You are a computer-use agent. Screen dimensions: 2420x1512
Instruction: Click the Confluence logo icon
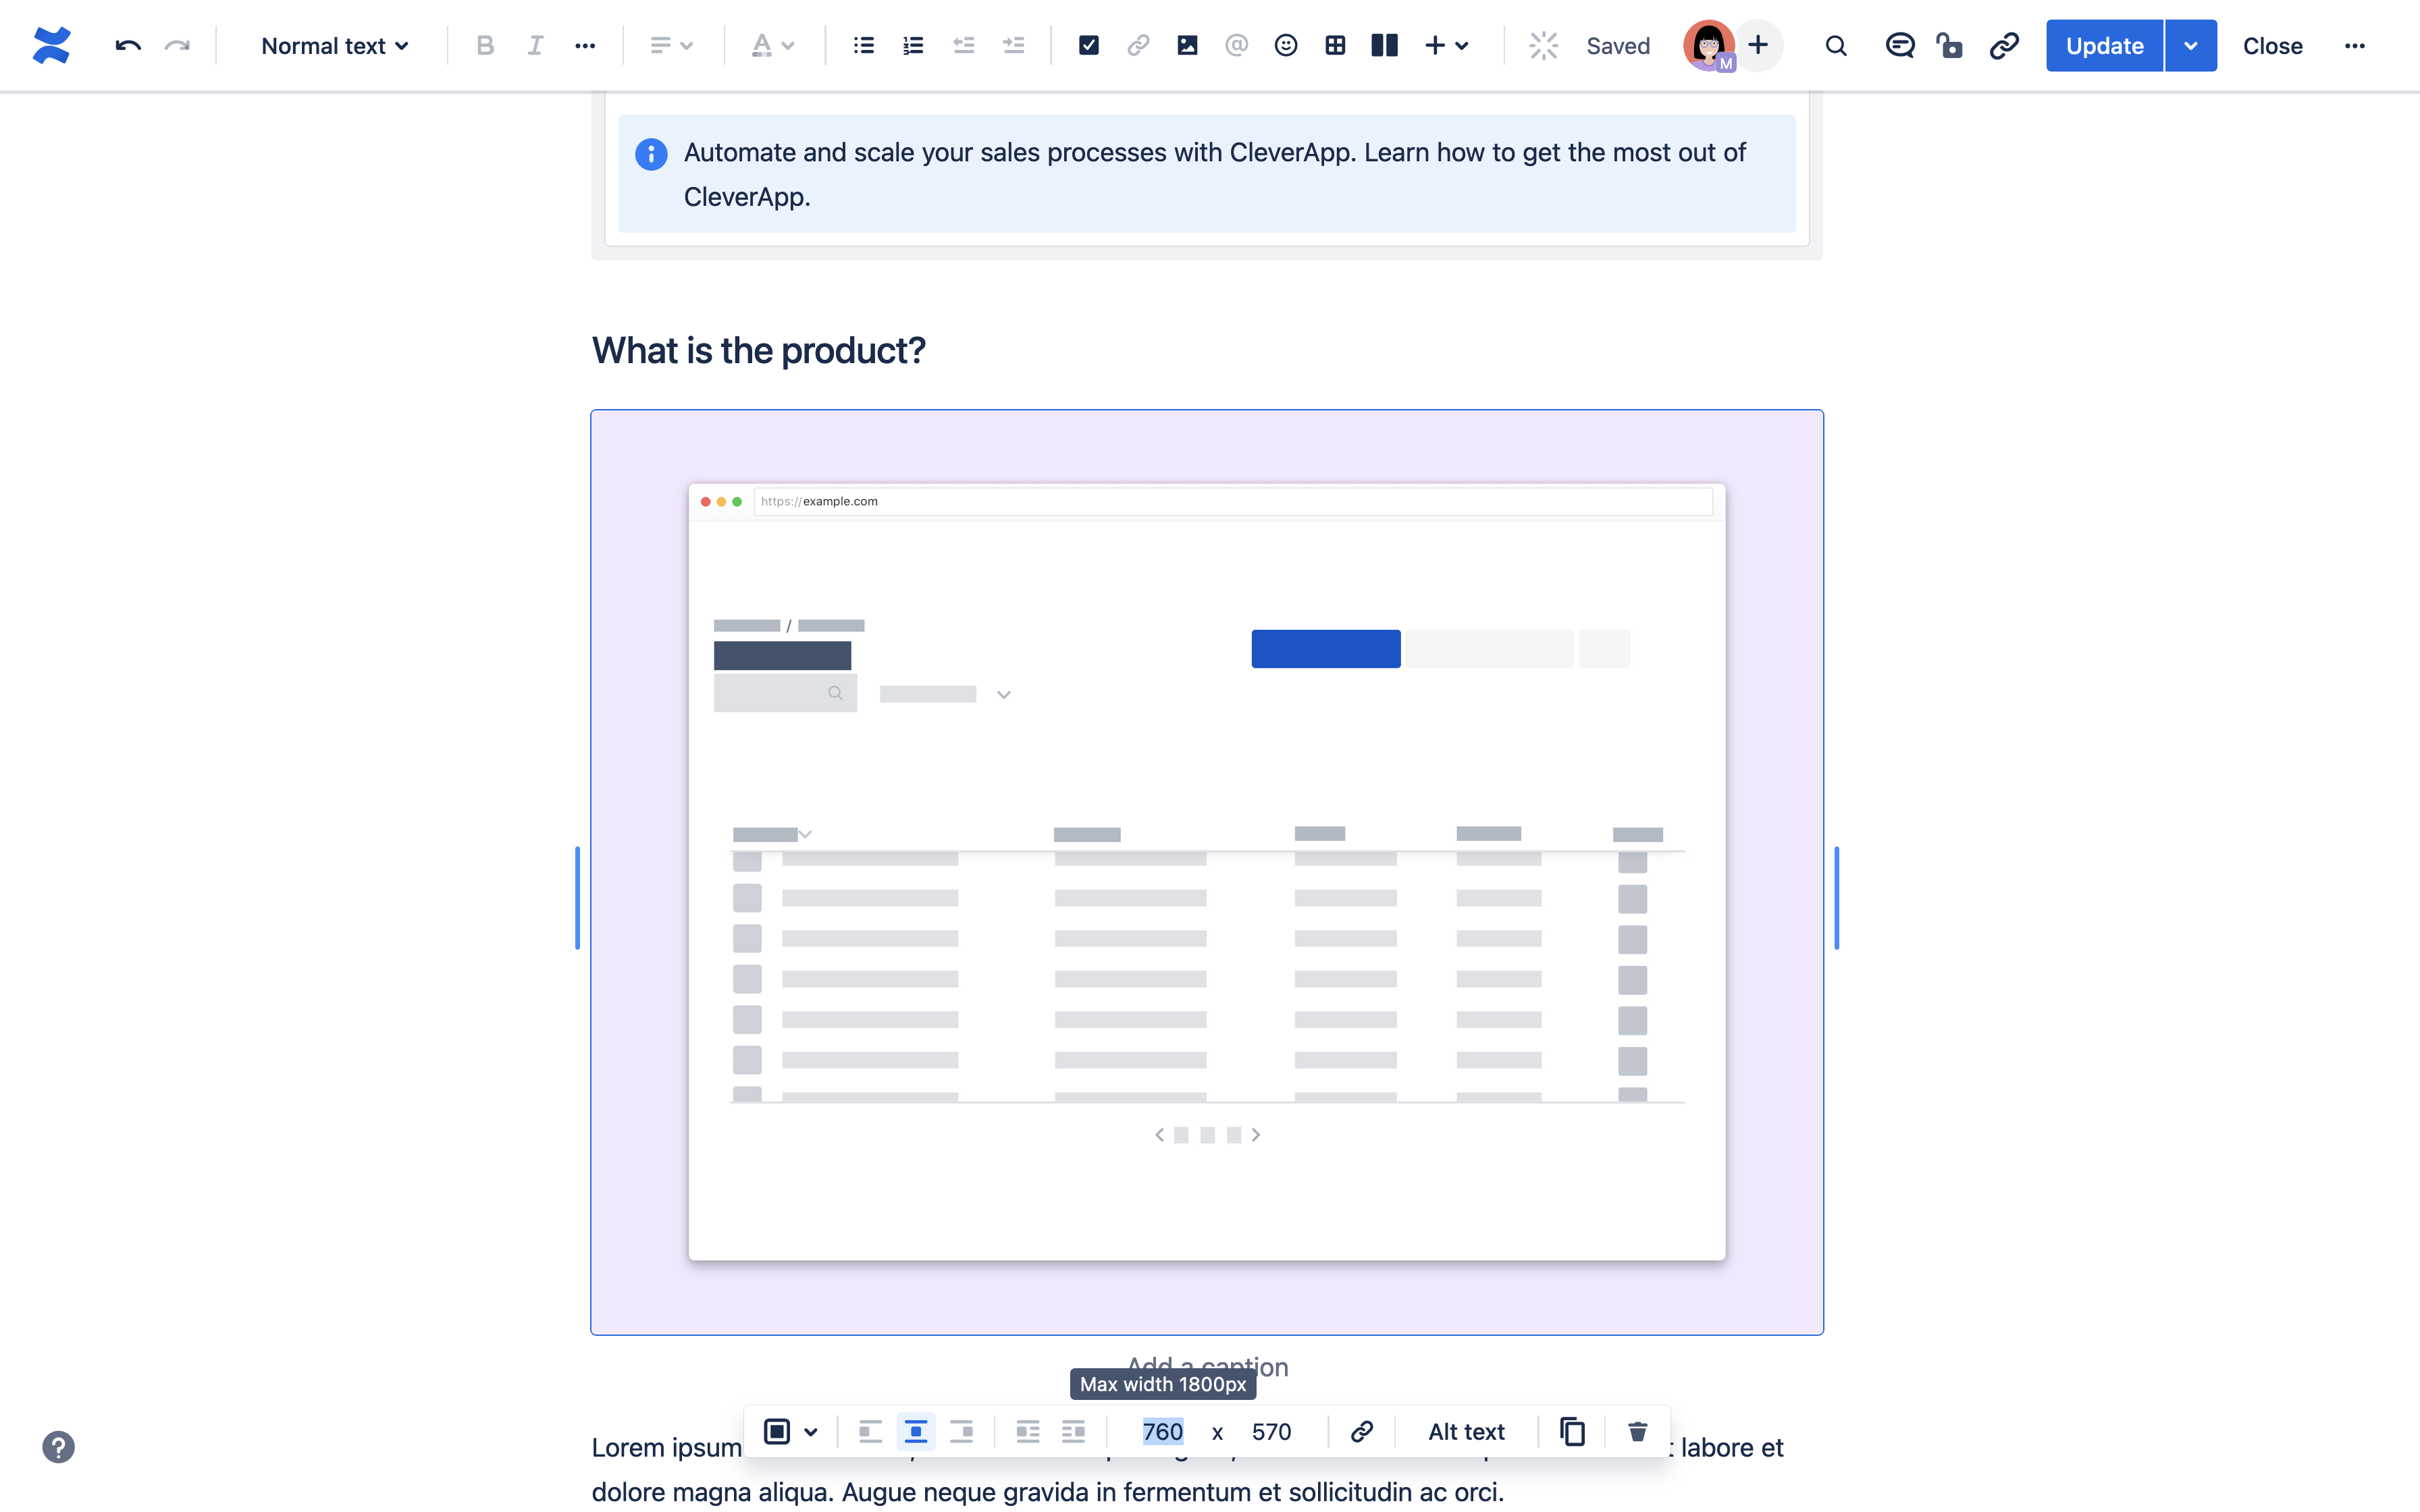tap(51, 45)
